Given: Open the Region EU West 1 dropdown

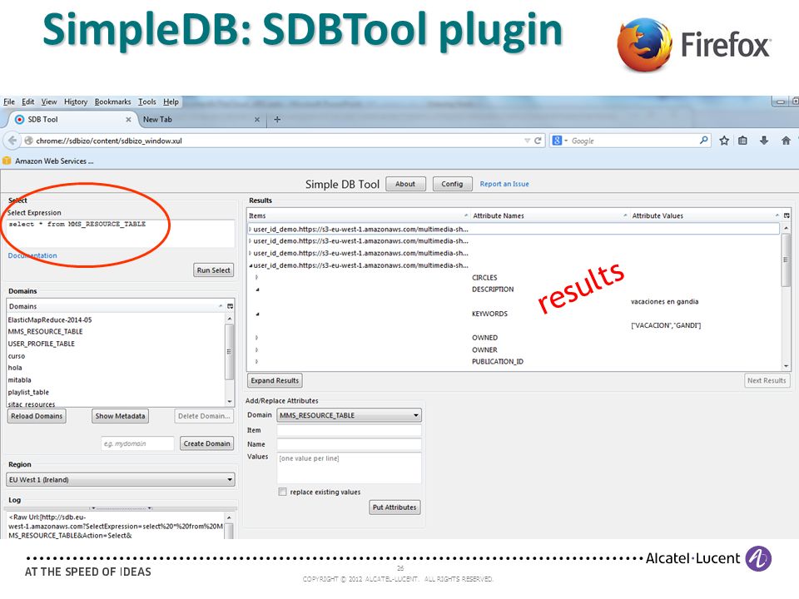Looking at the screenshot, I should [x=120, y=479].
